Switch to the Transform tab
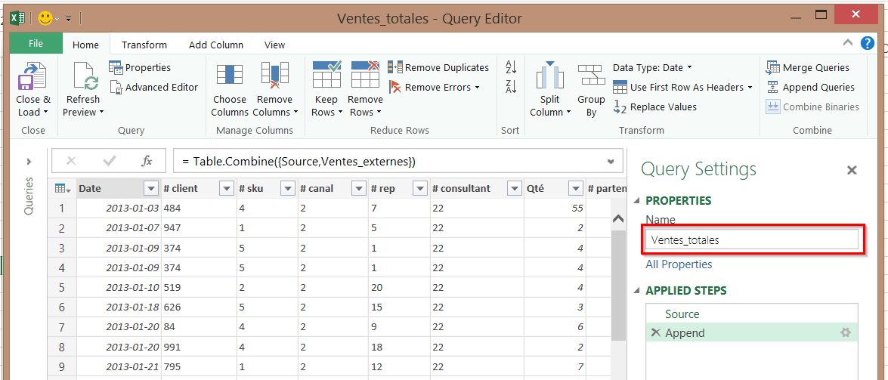This screenshot has width=888, height=380. click(144, 45)
